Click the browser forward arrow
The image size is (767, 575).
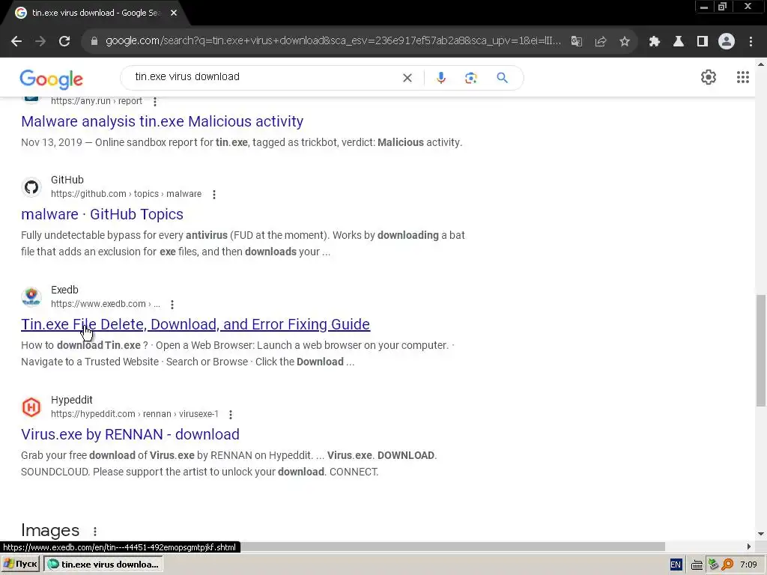coord(40,42)
